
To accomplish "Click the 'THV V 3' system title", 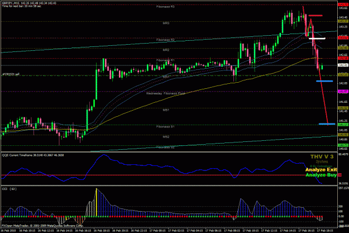I will (x=322, y=156).
